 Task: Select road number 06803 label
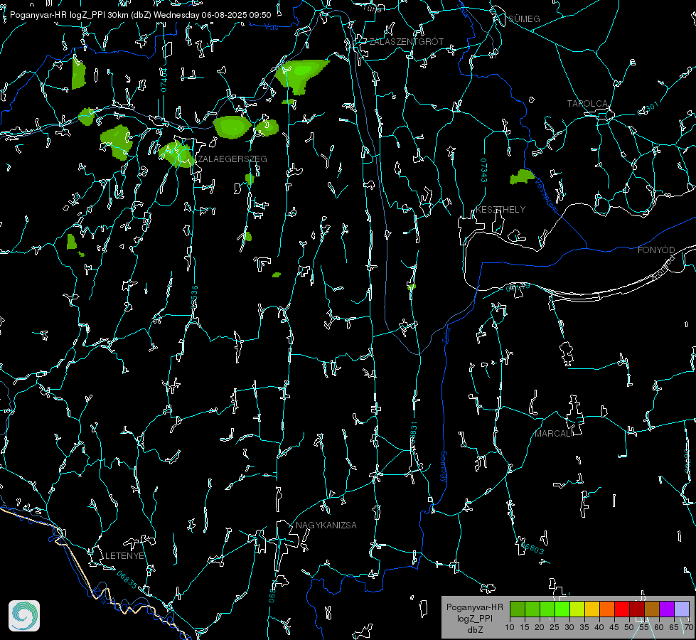click(x=532, y=548)
